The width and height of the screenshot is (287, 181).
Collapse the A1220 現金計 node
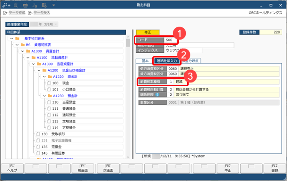point(44,77)
